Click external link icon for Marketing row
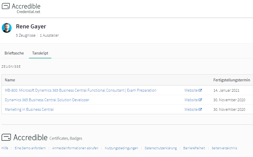This screenshot has height=157, width=253. pyautogui.click(x=200, y=109)
